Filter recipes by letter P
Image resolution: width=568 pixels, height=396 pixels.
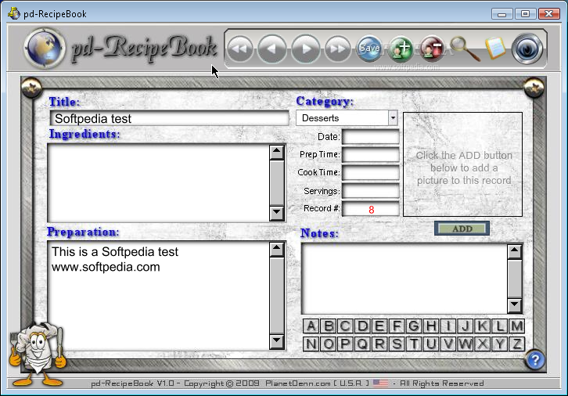(345, 344)
